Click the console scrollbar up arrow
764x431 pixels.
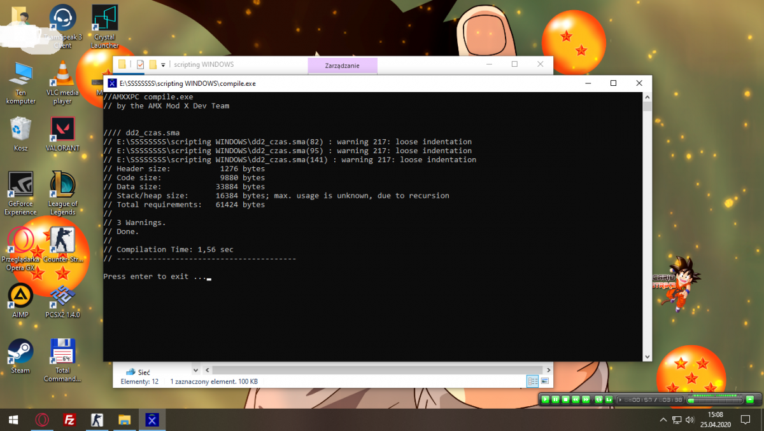647,97
